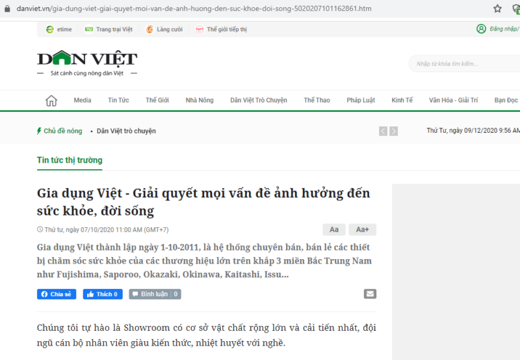520x360 pixels.
Task: Open the Thế Giới menu item
Action: (x=157, y=100)
